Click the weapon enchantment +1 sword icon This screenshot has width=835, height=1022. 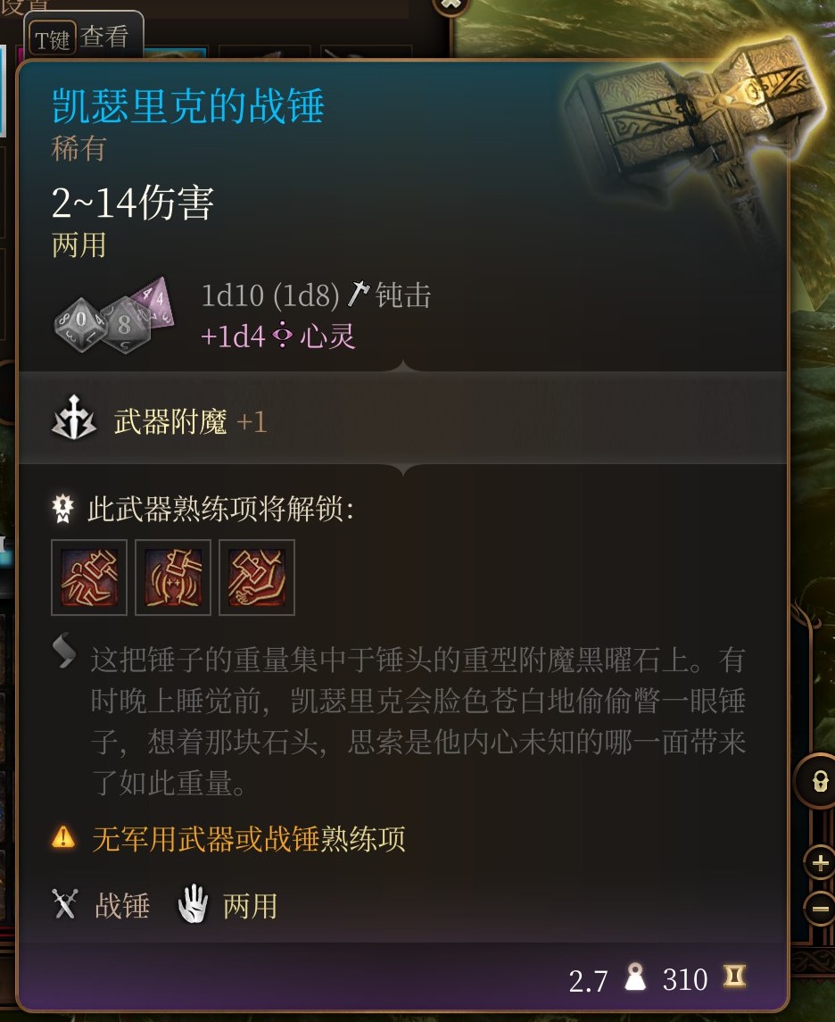(x=74, y=420)
